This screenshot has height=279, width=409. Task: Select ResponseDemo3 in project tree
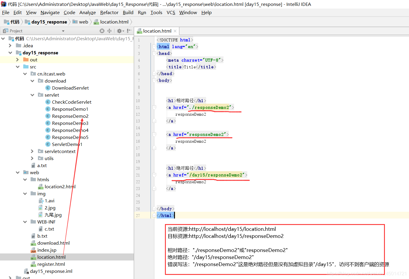(70, 123)
